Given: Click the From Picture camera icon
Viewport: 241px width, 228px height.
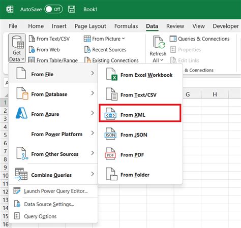Looking at the screenshot, I should point(87,39).
